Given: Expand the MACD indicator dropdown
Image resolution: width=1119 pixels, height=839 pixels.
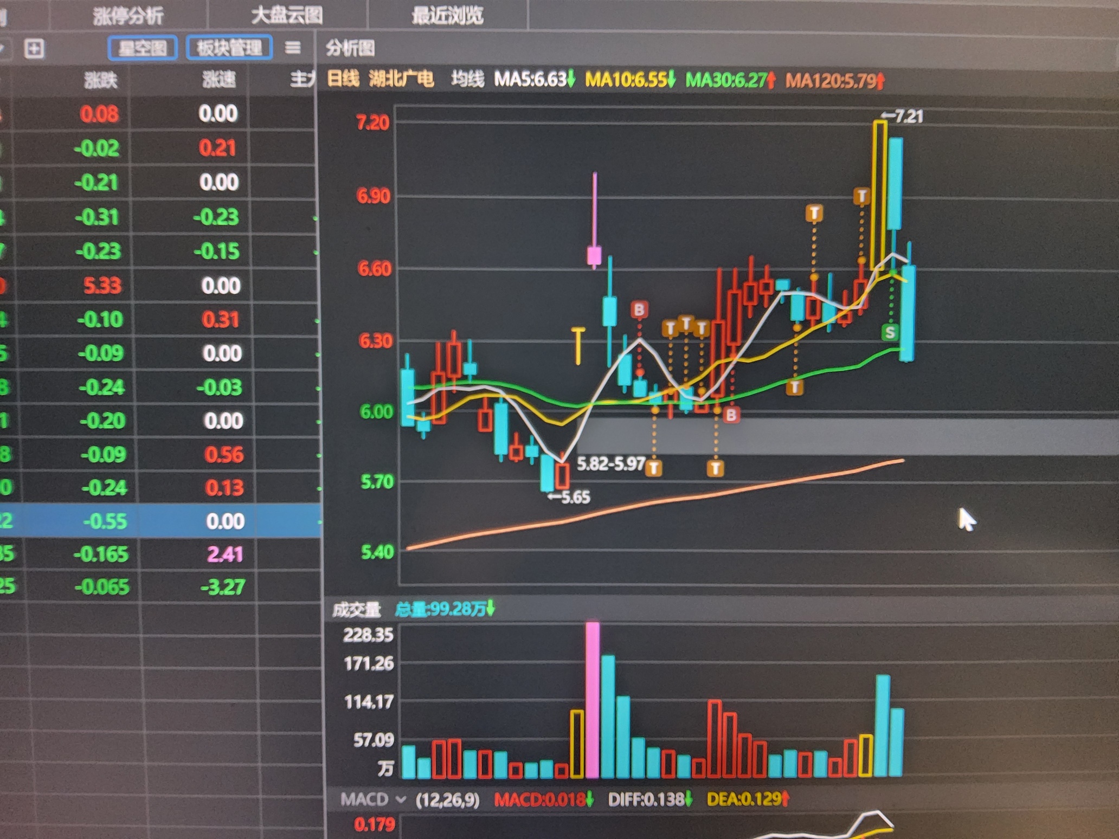Looking at the screenshot, I should coord(401,799).
